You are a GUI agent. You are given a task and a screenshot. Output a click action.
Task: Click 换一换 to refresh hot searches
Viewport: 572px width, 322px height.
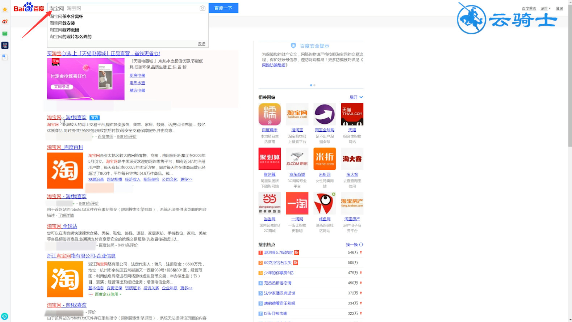pos(351,245)
